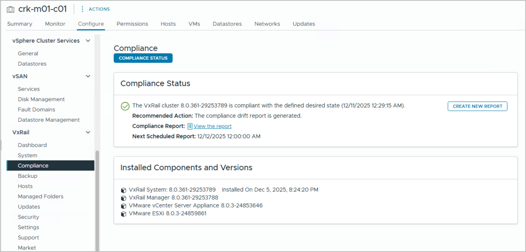Open Disk Management under vSAN

(41, 99)
